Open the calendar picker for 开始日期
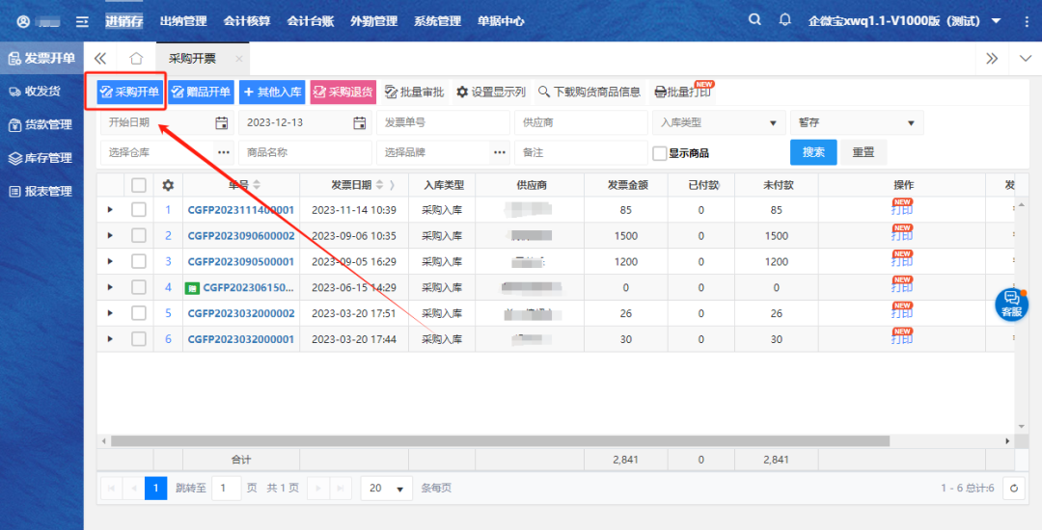 click(x=221, y=122)
